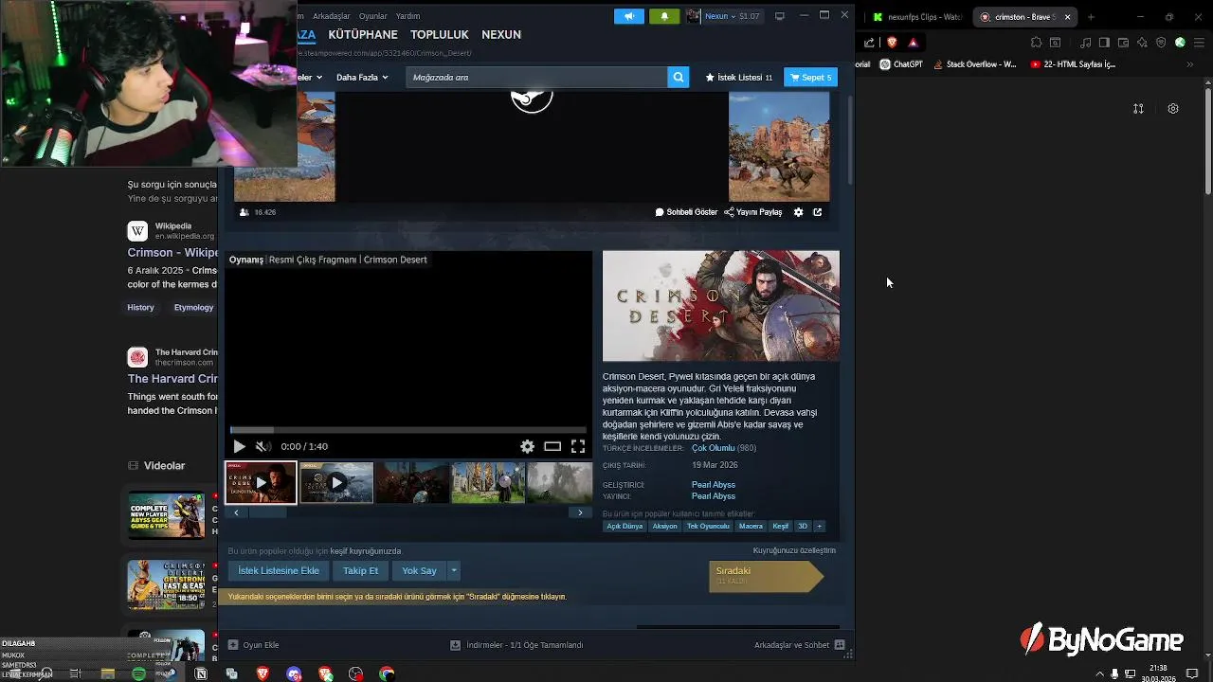The image size is (1213, 682).
Task: Click Yayını Paylaş share button
Action: 753,212
